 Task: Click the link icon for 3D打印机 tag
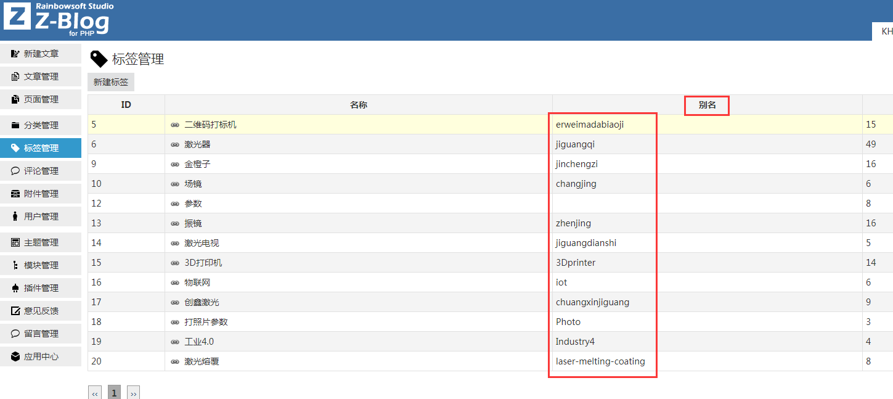(x=175, y=263)
